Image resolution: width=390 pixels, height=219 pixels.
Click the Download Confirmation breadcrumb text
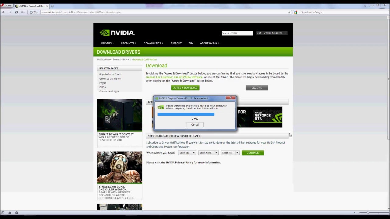click(x=145, y=59)
